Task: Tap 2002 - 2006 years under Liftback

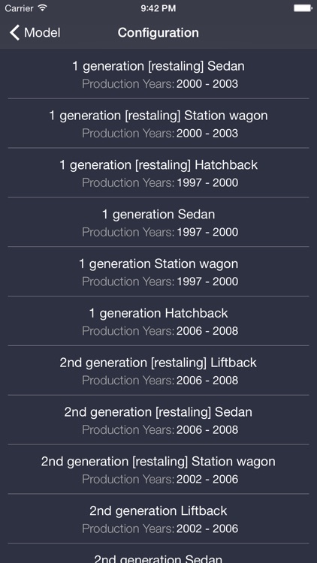Action: (x=207, y=528)
